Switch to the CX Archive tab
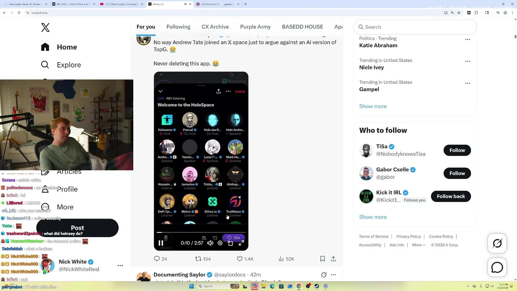The height and width of the screenshot is (291, 517). pyautogui.click(x=215, y=27)
